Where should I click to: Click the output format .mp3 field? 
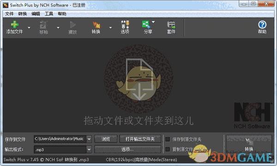coord(60,149)
